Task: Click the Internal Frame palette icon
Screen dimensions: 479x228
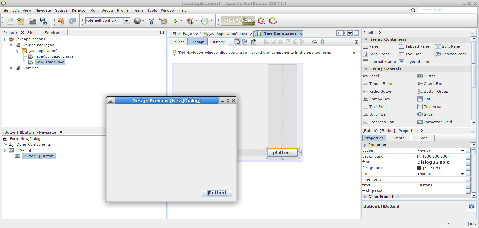Action: coord(365,62)
